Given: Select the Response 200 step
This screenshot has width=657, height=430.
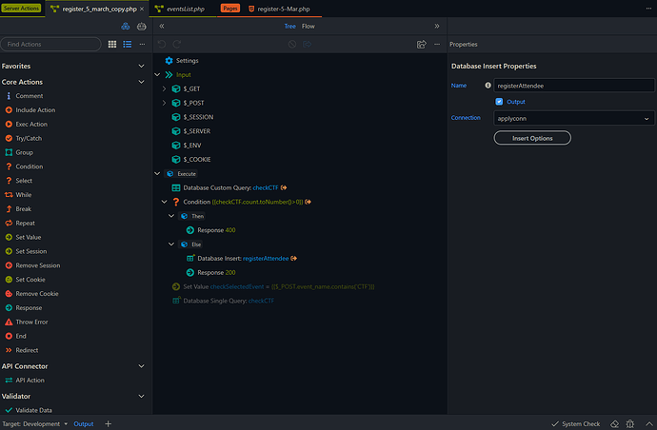Looking at the screenshot, I should click(210, 273).
